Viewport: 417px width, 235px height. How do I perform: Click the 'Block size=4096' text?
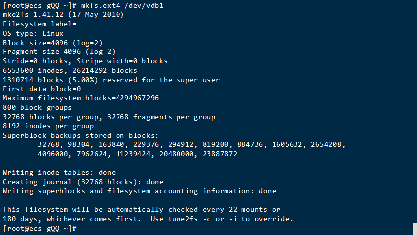click(33, 43)
